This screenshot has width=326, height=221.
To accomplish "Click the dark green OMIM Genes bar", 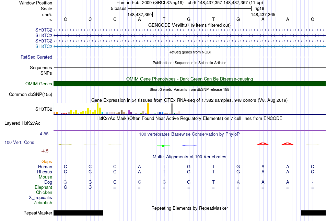I will click(x=189, y=84).
